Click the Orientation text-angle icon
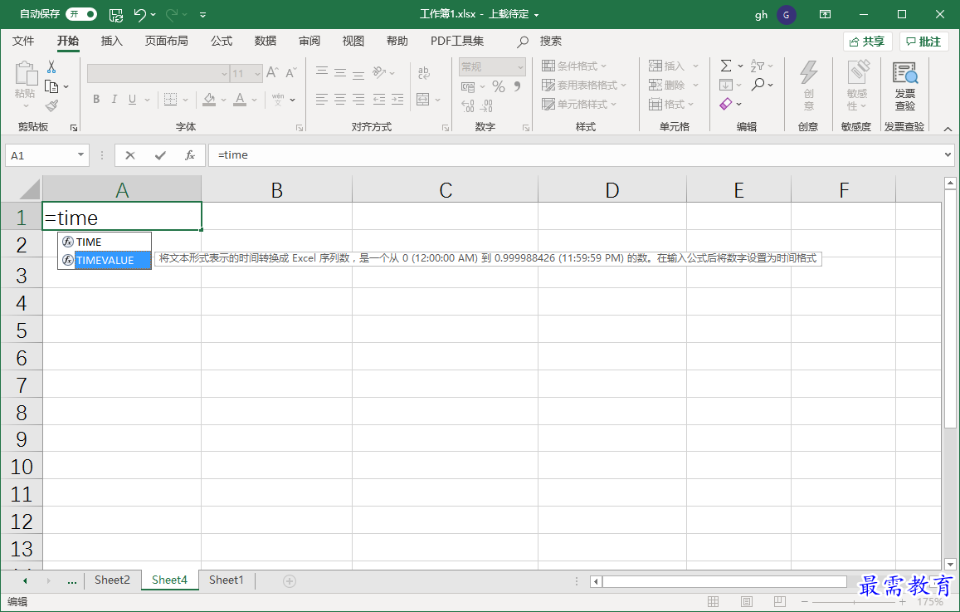This screenshot has width=960, height=612. click(379, 72)
